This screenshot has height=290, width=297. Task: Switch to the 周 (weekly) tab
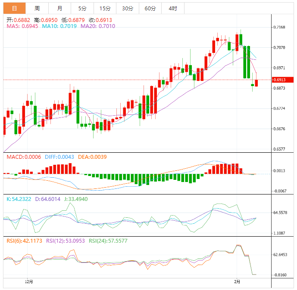(x=37, y=8)
